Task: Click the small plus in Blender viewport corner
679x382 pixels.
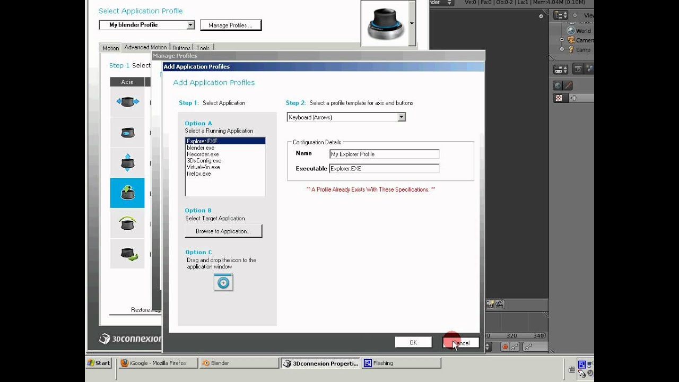Action: point(541,16)
